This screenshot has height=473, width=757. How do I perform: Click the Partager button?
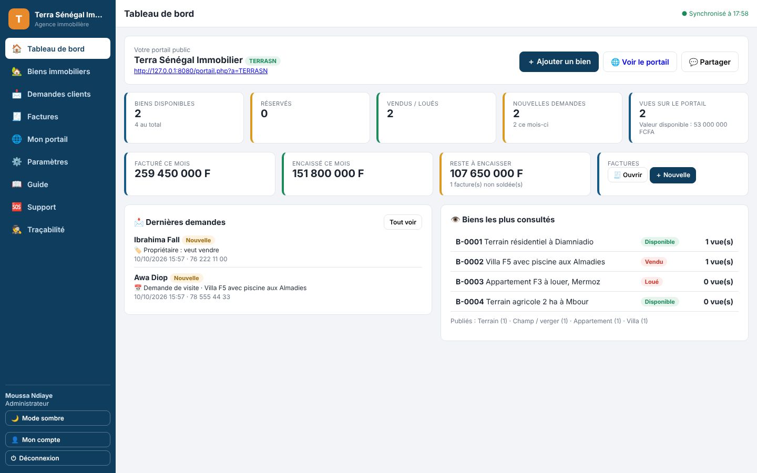click(710, 61)
